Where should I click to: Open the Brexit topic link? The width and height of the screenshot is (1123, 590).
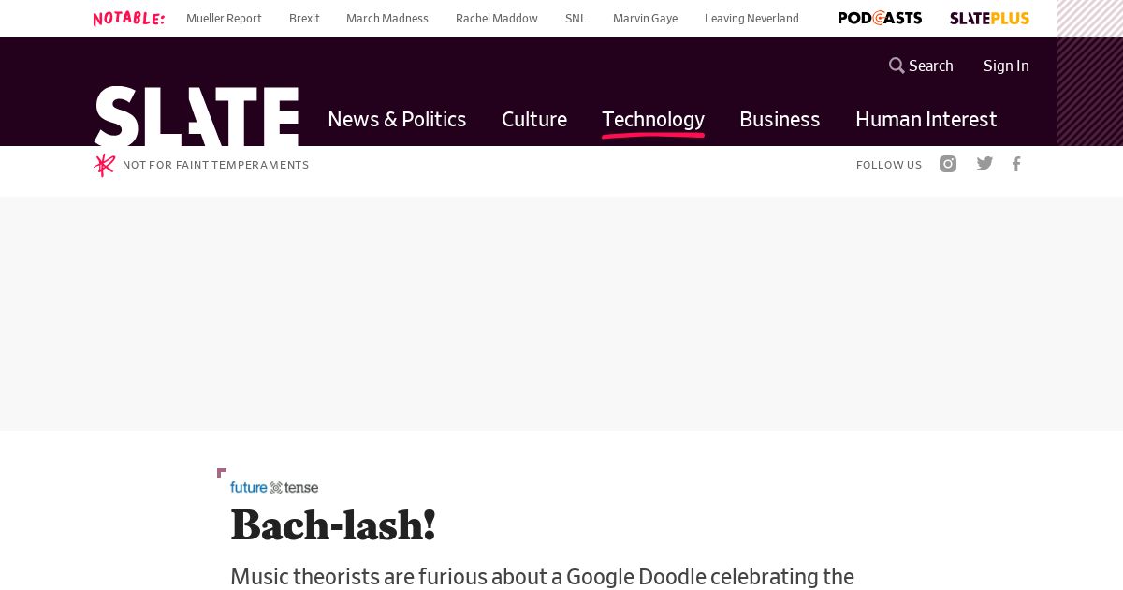[x=304, y=19]
